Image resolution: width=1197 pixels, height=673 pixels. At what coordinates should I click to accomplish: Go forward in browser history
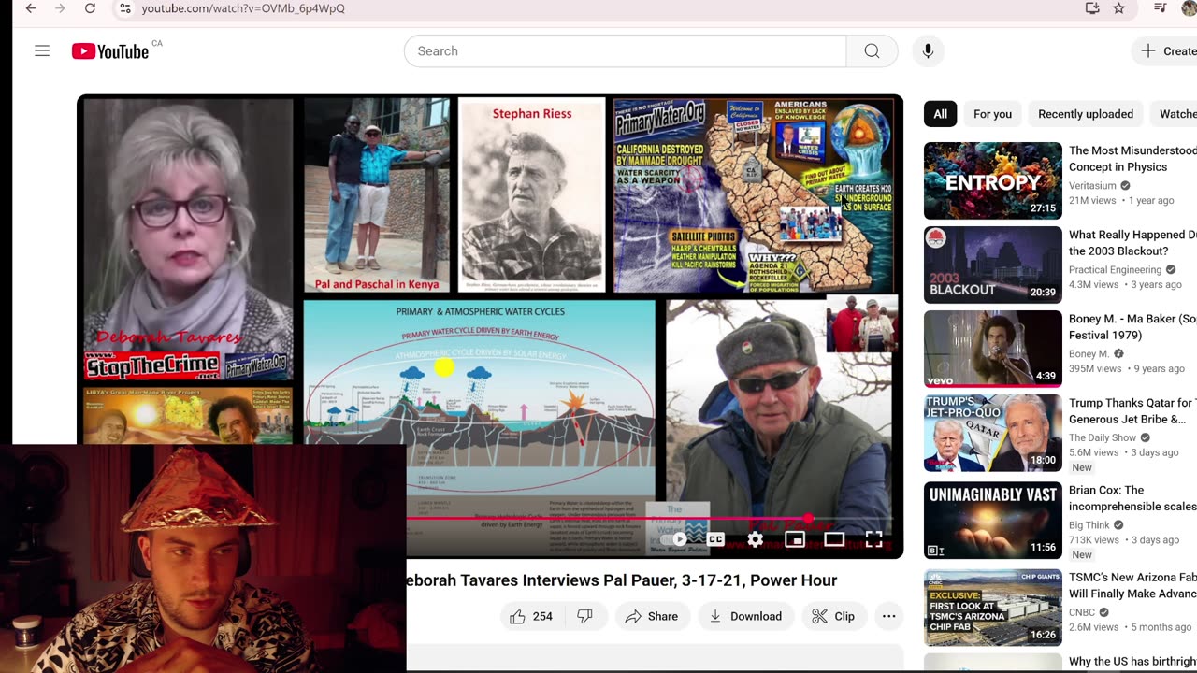tap(61, 8)
